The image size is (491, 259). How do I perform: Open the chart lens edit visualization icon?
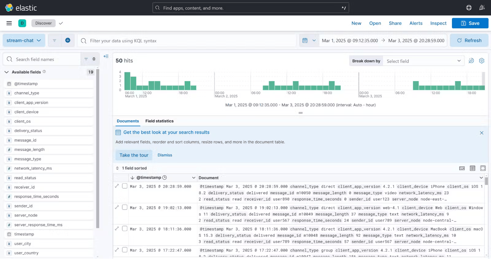471,61
